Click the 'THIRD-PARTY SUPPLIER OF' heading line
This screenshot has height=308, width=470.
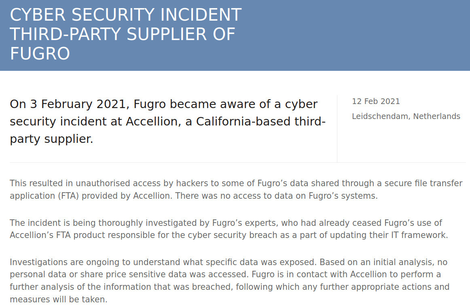(x=122, y=34)
